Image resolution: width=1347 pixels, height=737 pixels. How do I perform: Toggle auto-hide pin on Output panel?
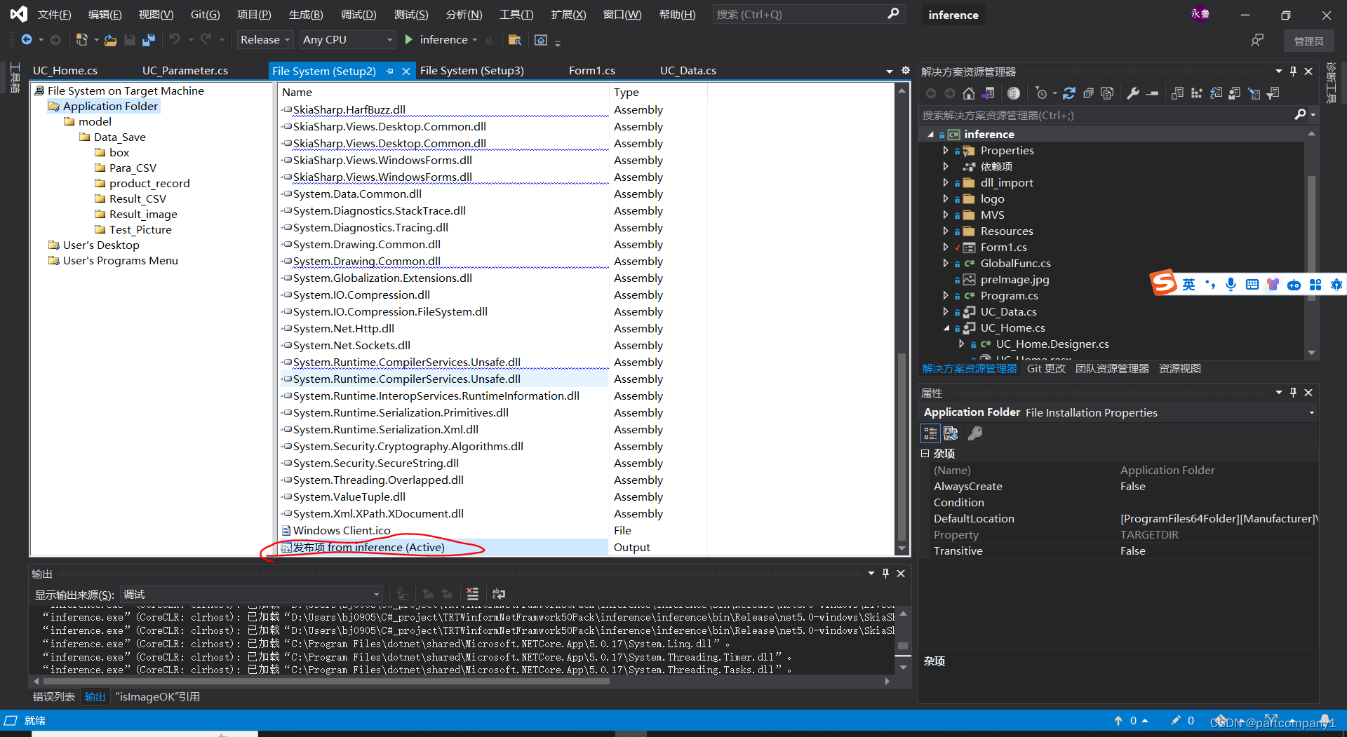pyautogui.click(x=885, y=573)
